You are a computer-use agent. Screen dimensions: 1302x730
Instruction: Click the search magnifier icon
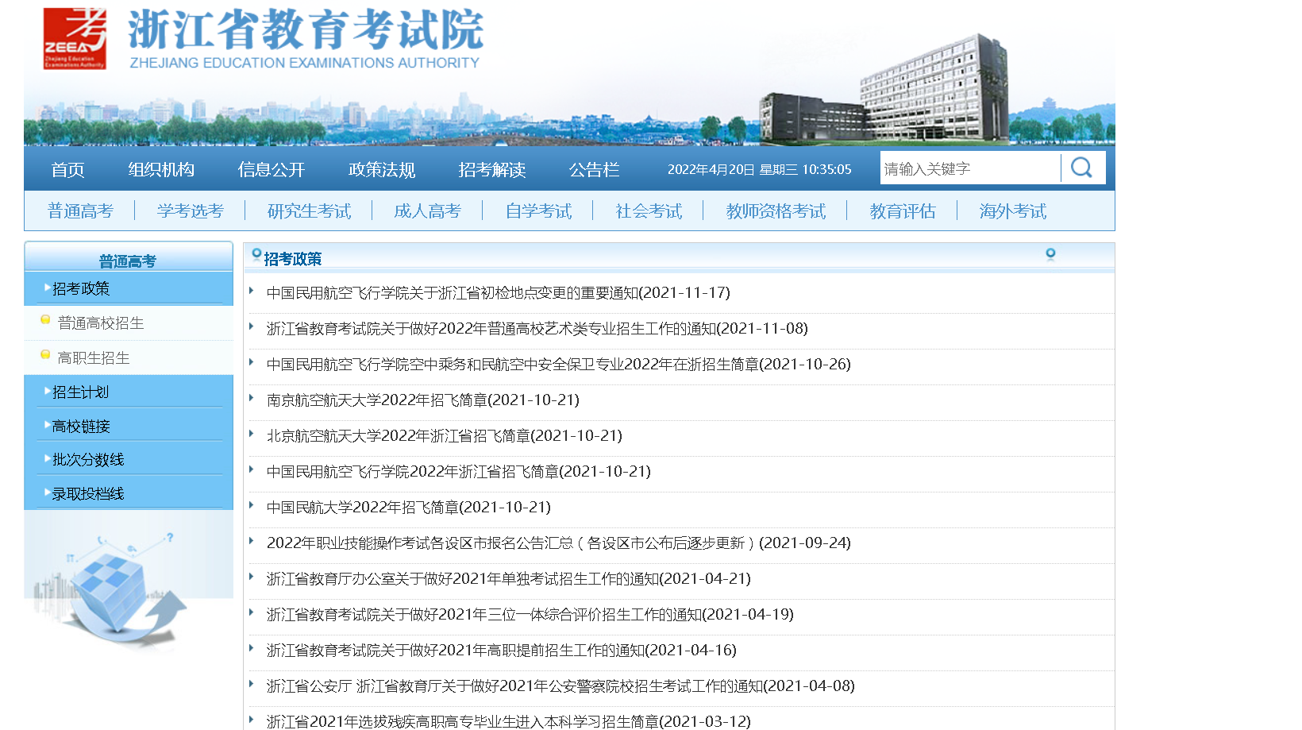pos(1082,168)
